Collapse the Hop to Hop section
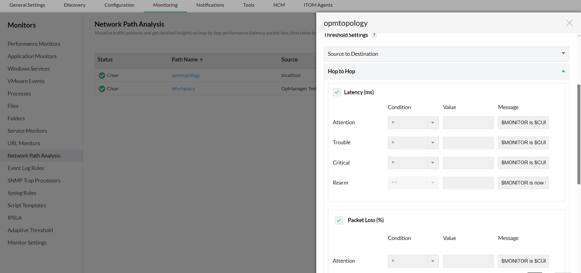This screenshot has height=273, width=581. (563, 71)
